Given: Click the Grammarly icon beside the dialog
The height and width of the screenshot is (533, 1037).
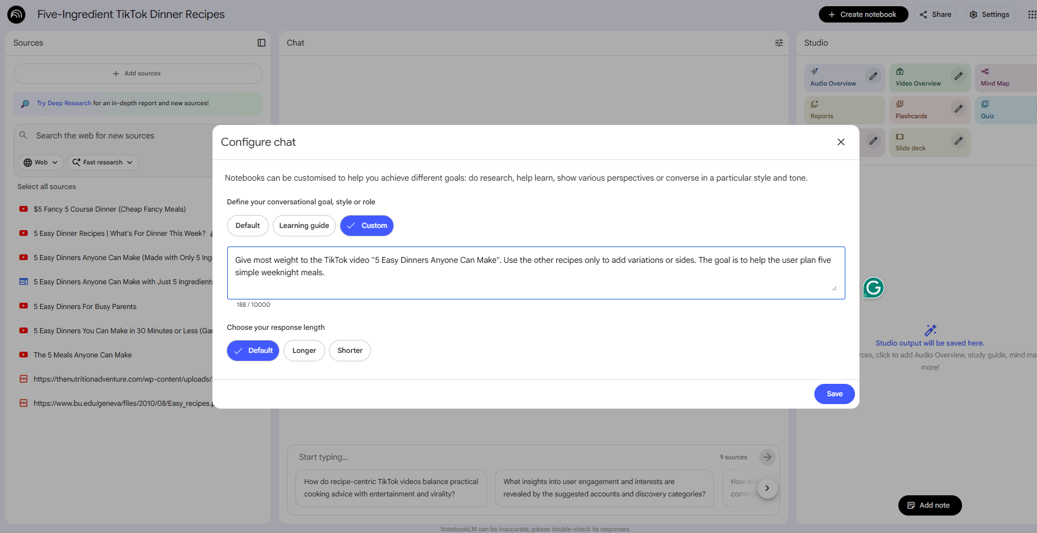Looking at the screenshot, I should (x=874, y=288).
